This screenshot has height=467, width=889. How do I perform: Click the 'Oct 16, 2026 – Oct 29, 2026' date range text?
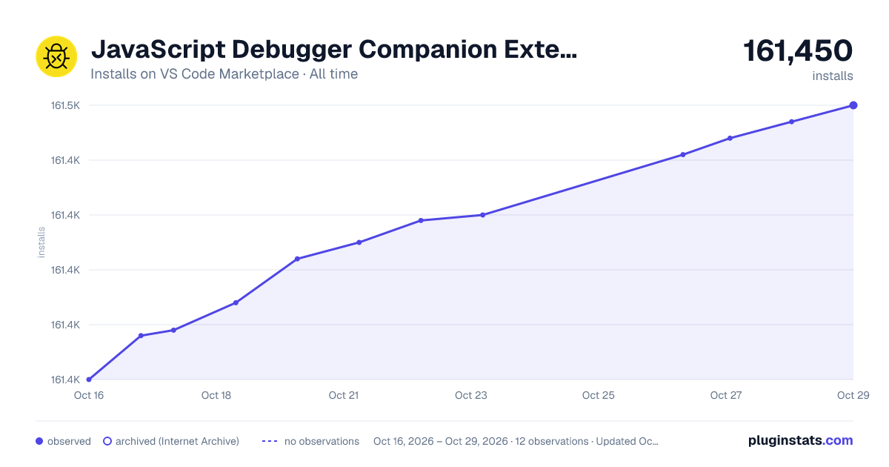[441, 441]
